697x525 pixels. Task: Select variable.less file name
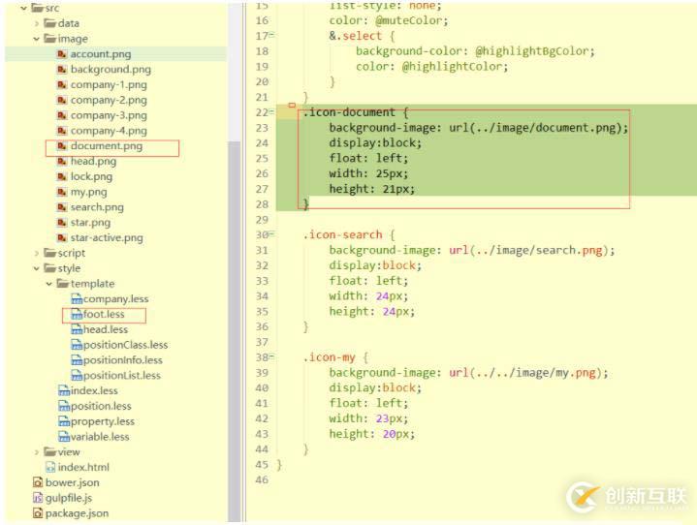click(100, 437)
